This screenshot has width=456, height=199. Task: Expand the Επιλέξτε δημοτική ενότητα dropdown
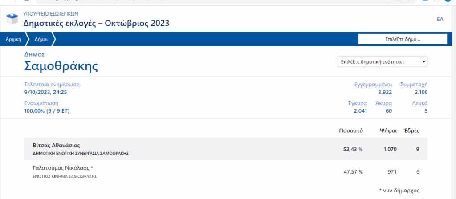pos(383,62)
